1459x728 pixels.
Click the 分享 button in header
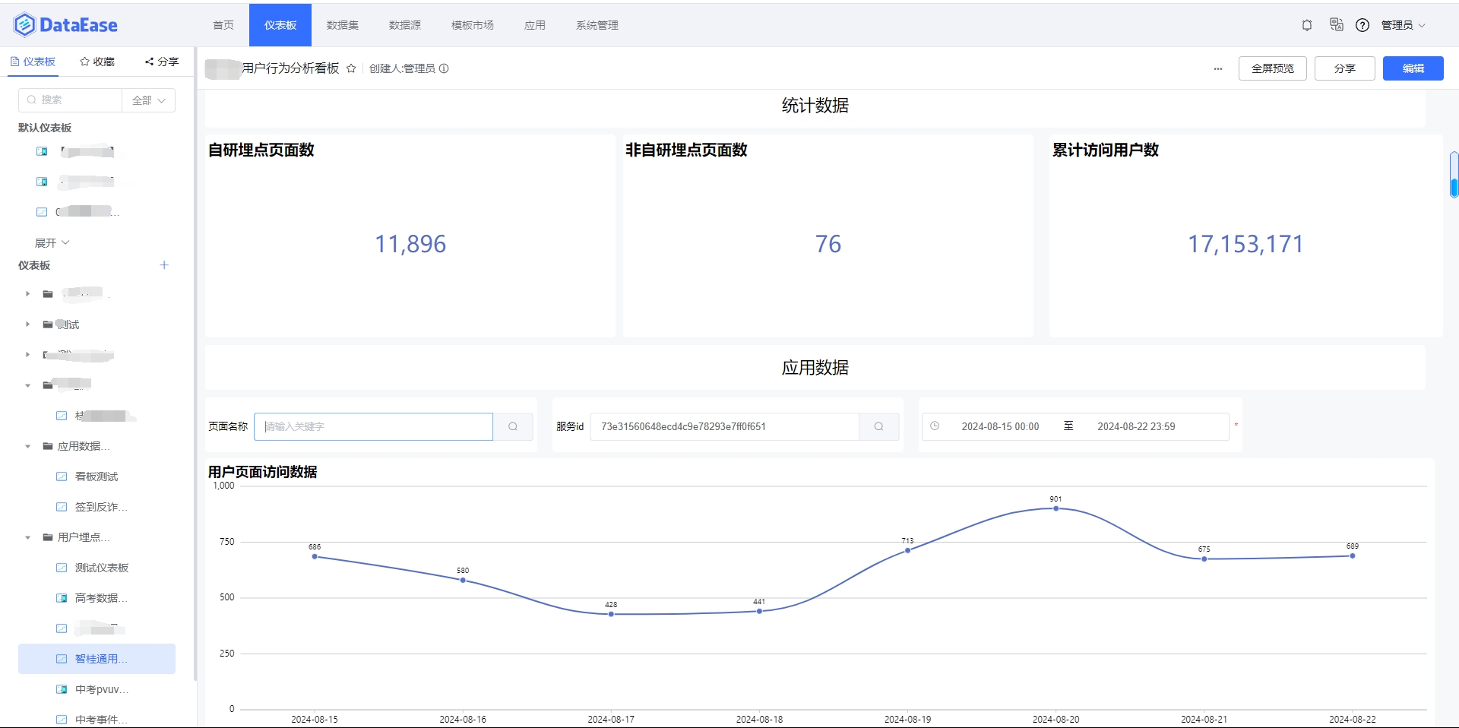(1345, 68)
